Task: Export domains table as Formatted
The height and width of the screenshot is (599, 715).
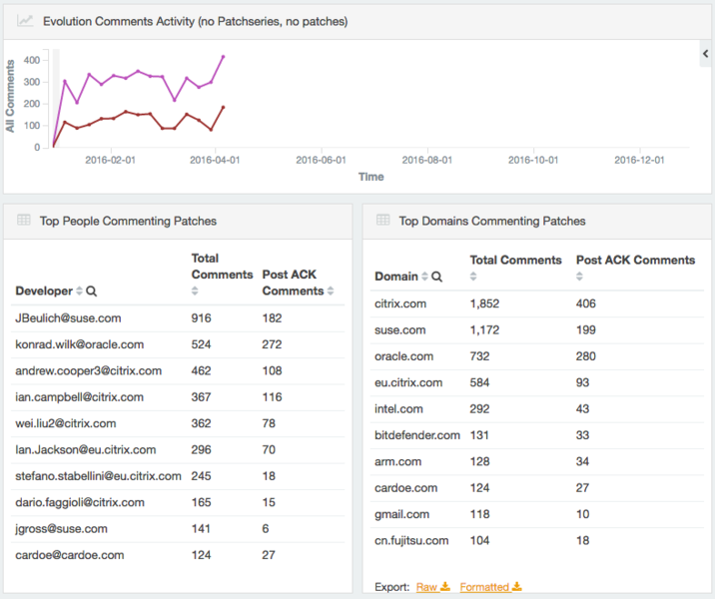Action: [490, 587]
